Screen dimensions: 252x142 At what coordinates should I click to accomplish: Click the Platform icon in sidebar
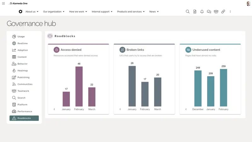(x=14, y=104)
